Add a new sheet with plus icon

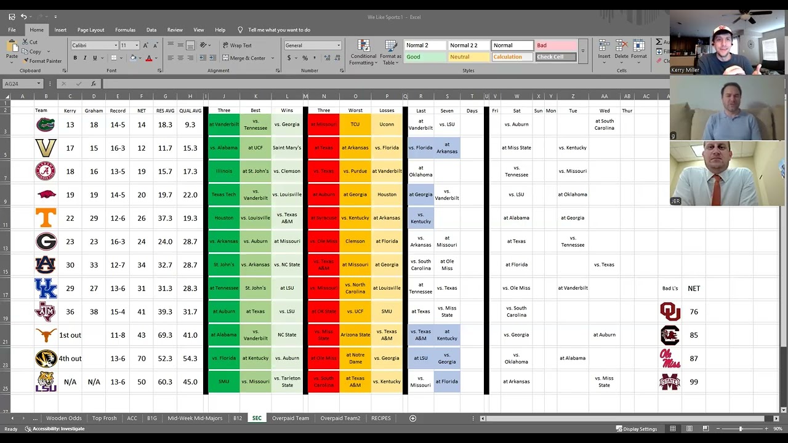[413, 418]
